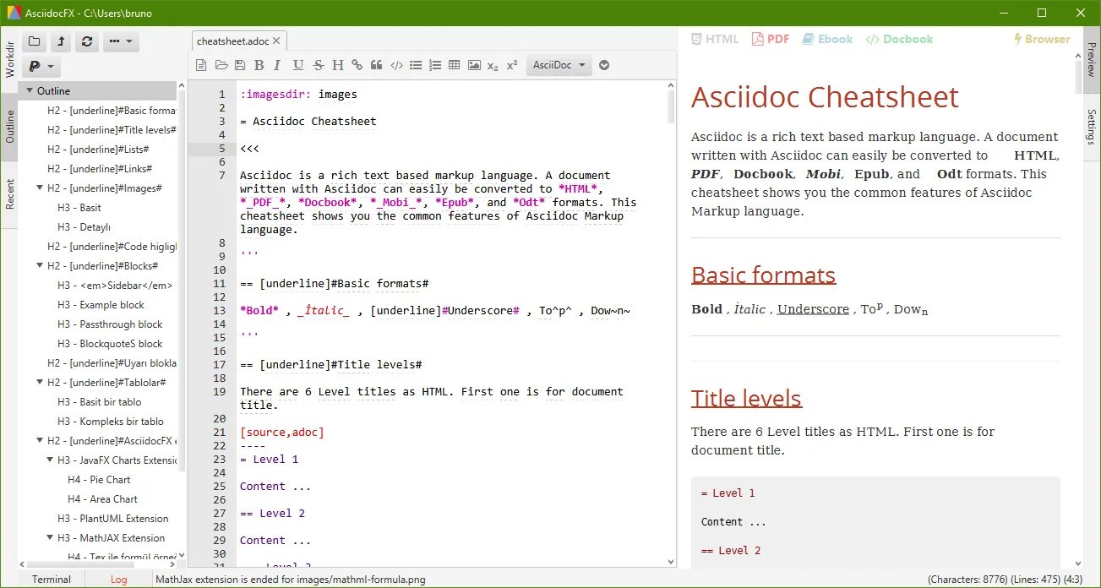Open the Terminal panel
Screen dimensions: 1101x588
point(52,580)
